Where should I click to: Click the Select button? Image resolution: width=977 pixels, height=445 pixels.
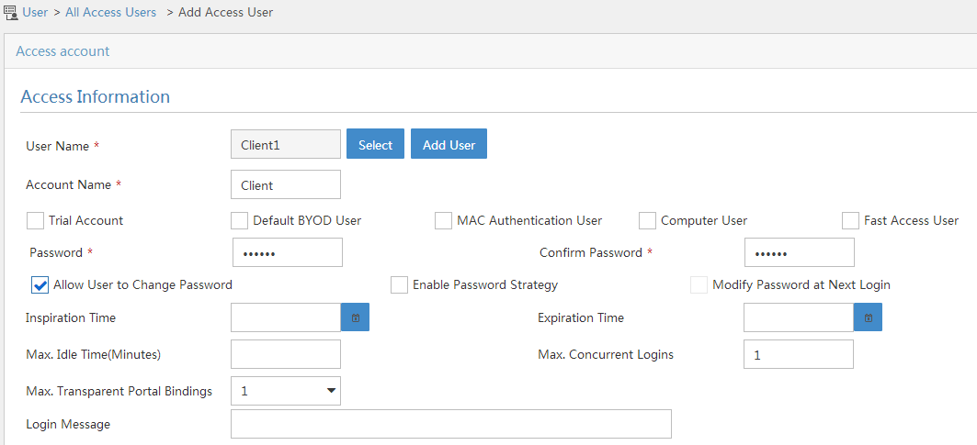[x=375, y=144]
